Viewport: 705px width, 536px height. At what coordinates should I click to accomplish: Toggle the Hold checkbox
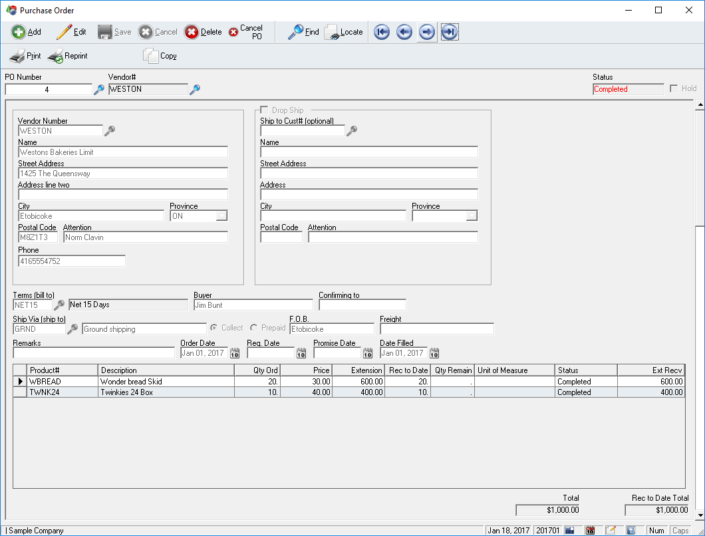point(674,88)
